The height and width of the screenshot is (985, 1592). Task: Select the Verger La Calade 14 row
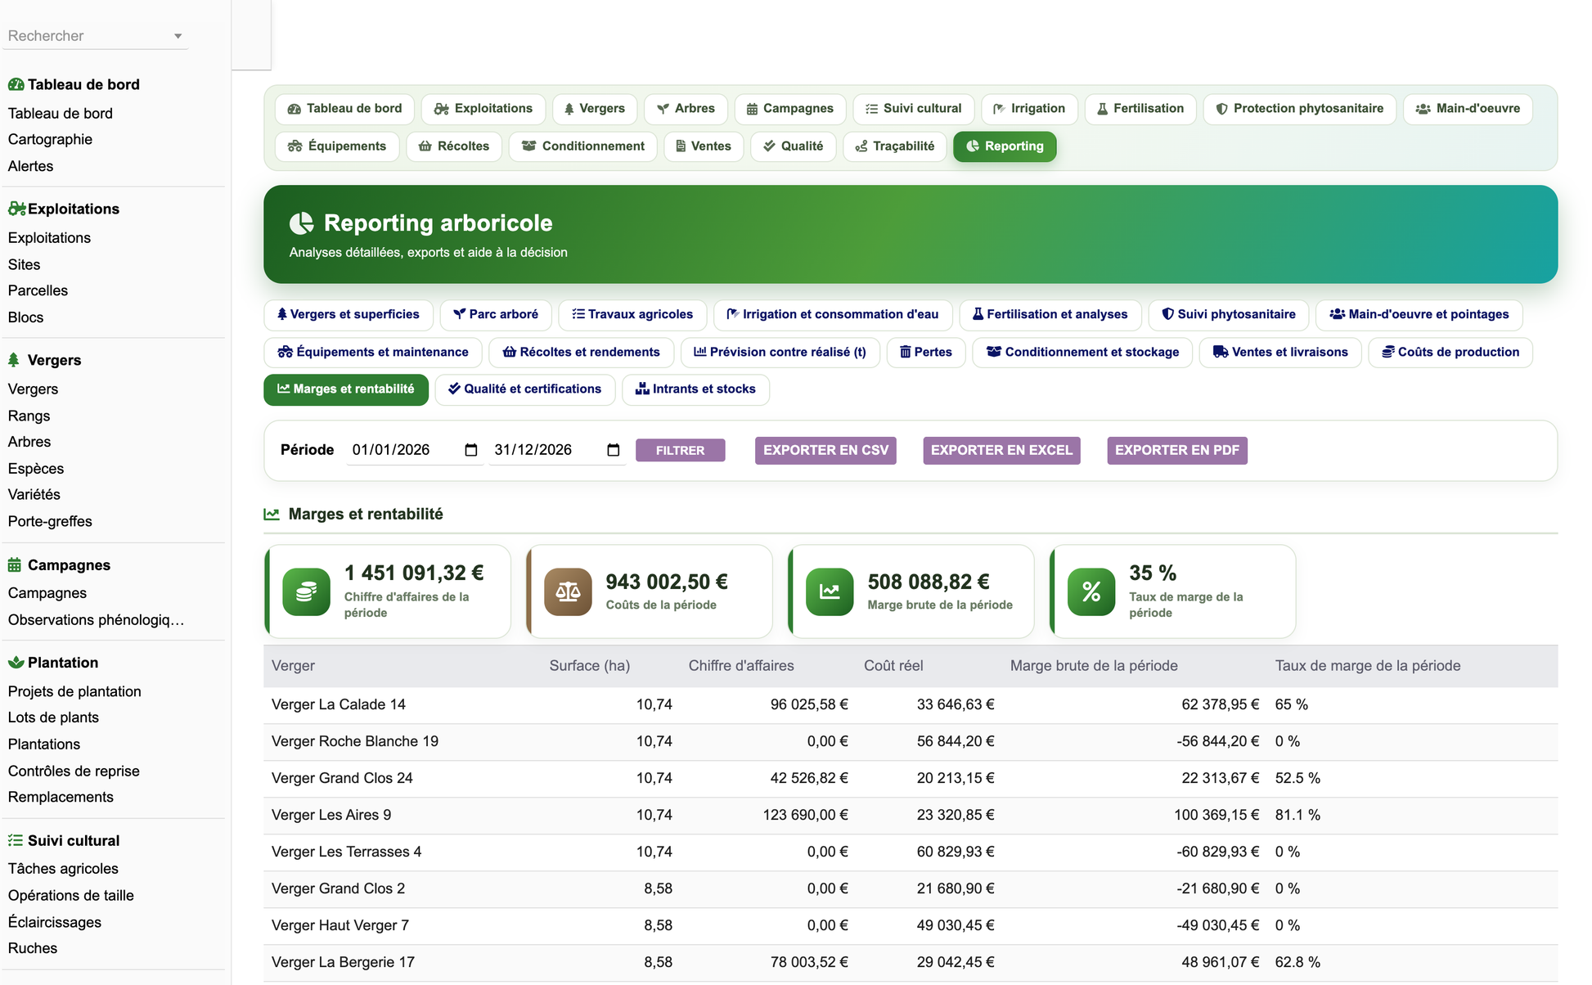(911, 705)
